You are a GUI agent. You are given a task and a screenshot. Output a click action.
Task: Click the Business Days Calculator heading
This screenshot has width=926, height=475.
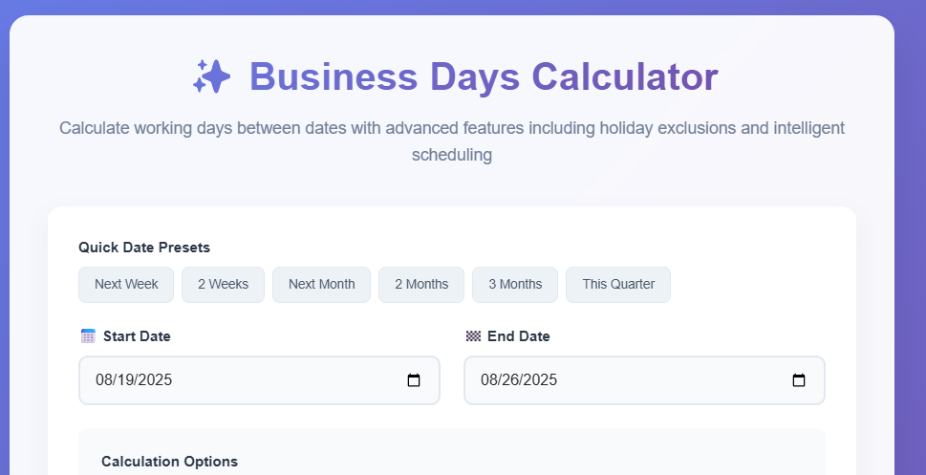pyautogui.click(x=484, y=76)
